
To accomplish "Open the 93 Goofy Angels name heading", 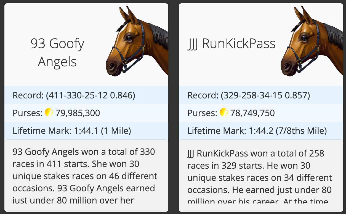I will click(x=57, y=53).
